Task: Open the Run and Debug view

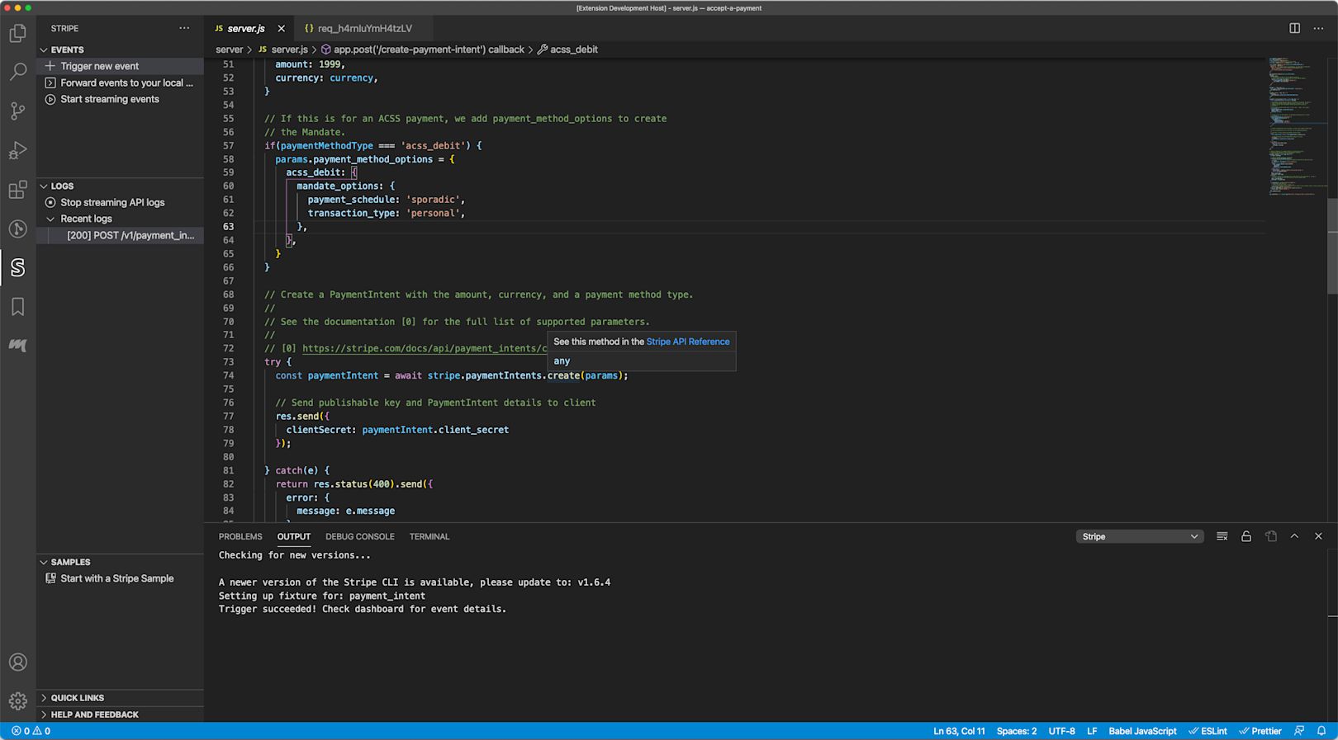Action: [x=17, y=150]
